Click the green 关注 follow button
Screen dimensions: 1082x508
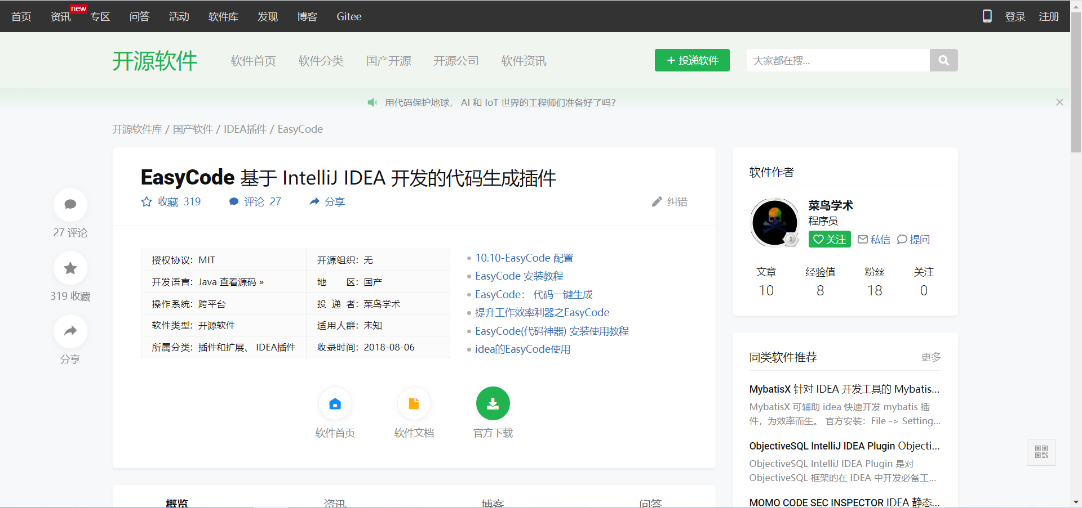830,239
